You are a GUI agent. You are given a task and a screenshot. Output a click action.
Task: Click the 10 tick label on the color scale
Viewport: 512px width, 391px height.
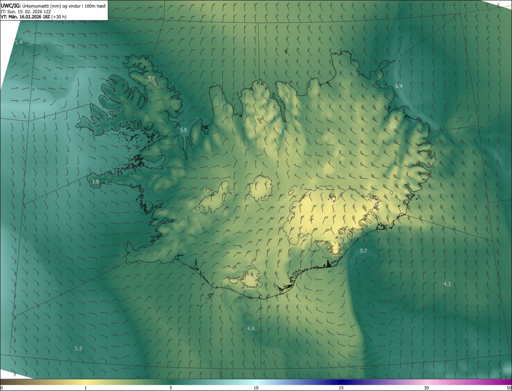click(x=256, y=388)
